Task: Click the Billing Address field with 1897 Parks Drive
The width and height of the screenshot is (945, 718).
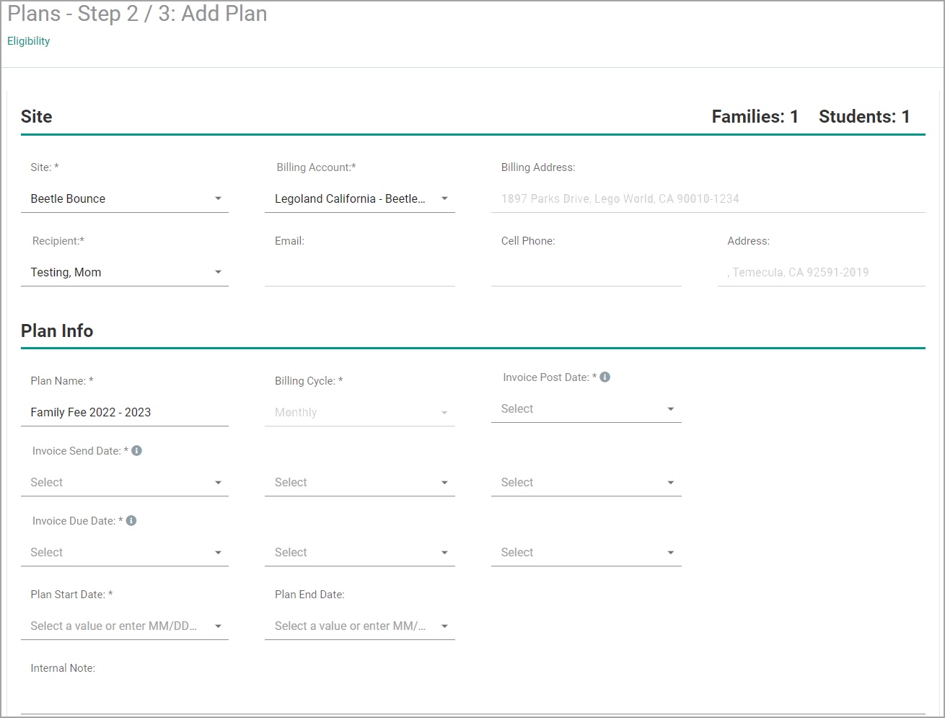Action: 708,198
